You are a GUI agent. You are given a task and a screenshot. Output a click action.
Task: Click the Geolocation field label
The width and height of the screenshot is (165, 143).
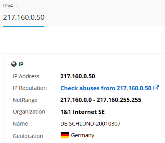click(28, 136)
